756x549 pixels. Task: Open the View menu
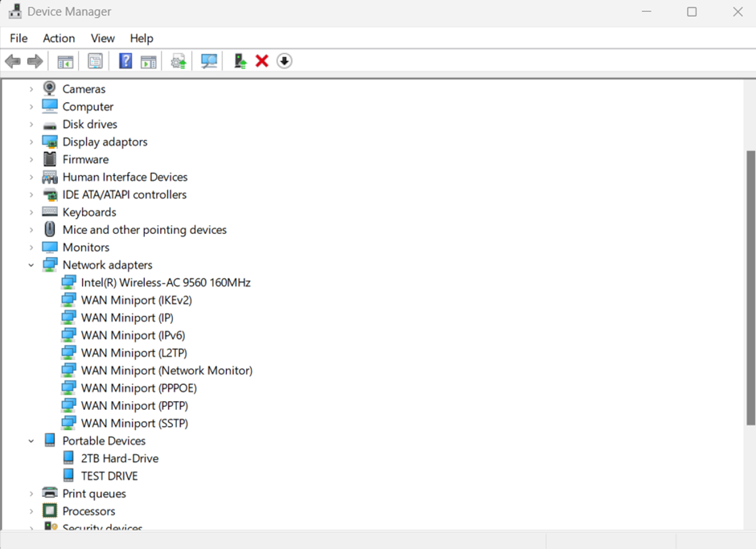pos(102,38)
